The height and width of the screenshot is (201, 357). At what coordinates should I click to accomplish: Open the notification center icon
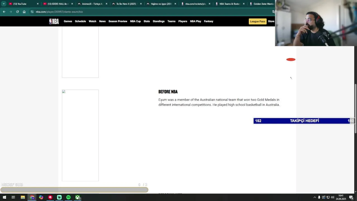pos(351,197)
